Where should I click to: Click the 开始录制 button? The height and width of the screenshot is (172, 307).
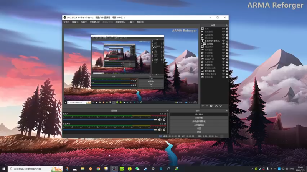(199, 118)
